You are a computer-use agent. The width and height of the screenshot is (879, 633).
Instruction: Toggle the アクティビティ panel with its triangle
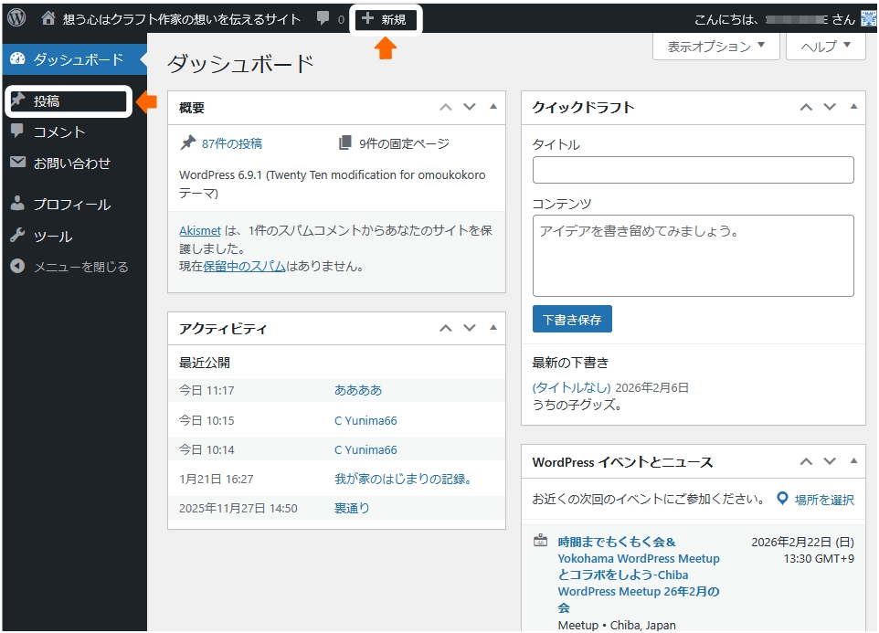[493, 328]
